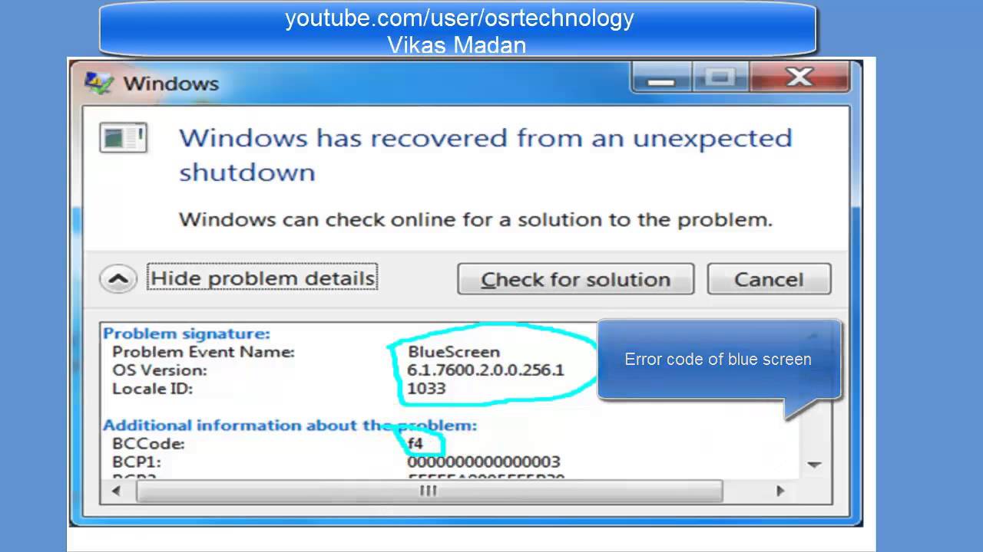Image resolution: width=983 pixels, height=552 pixels.
Task: Click the Check for solution button
Action: (575, 279)
